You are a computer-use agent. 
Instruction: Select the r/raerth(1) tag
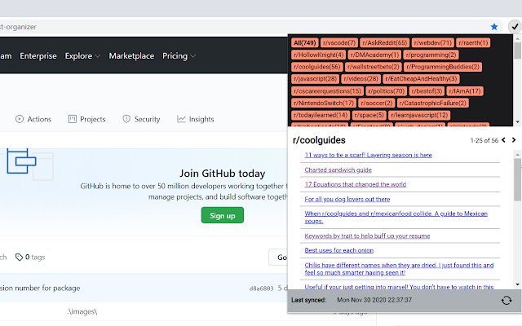click(x=473, y=42)
